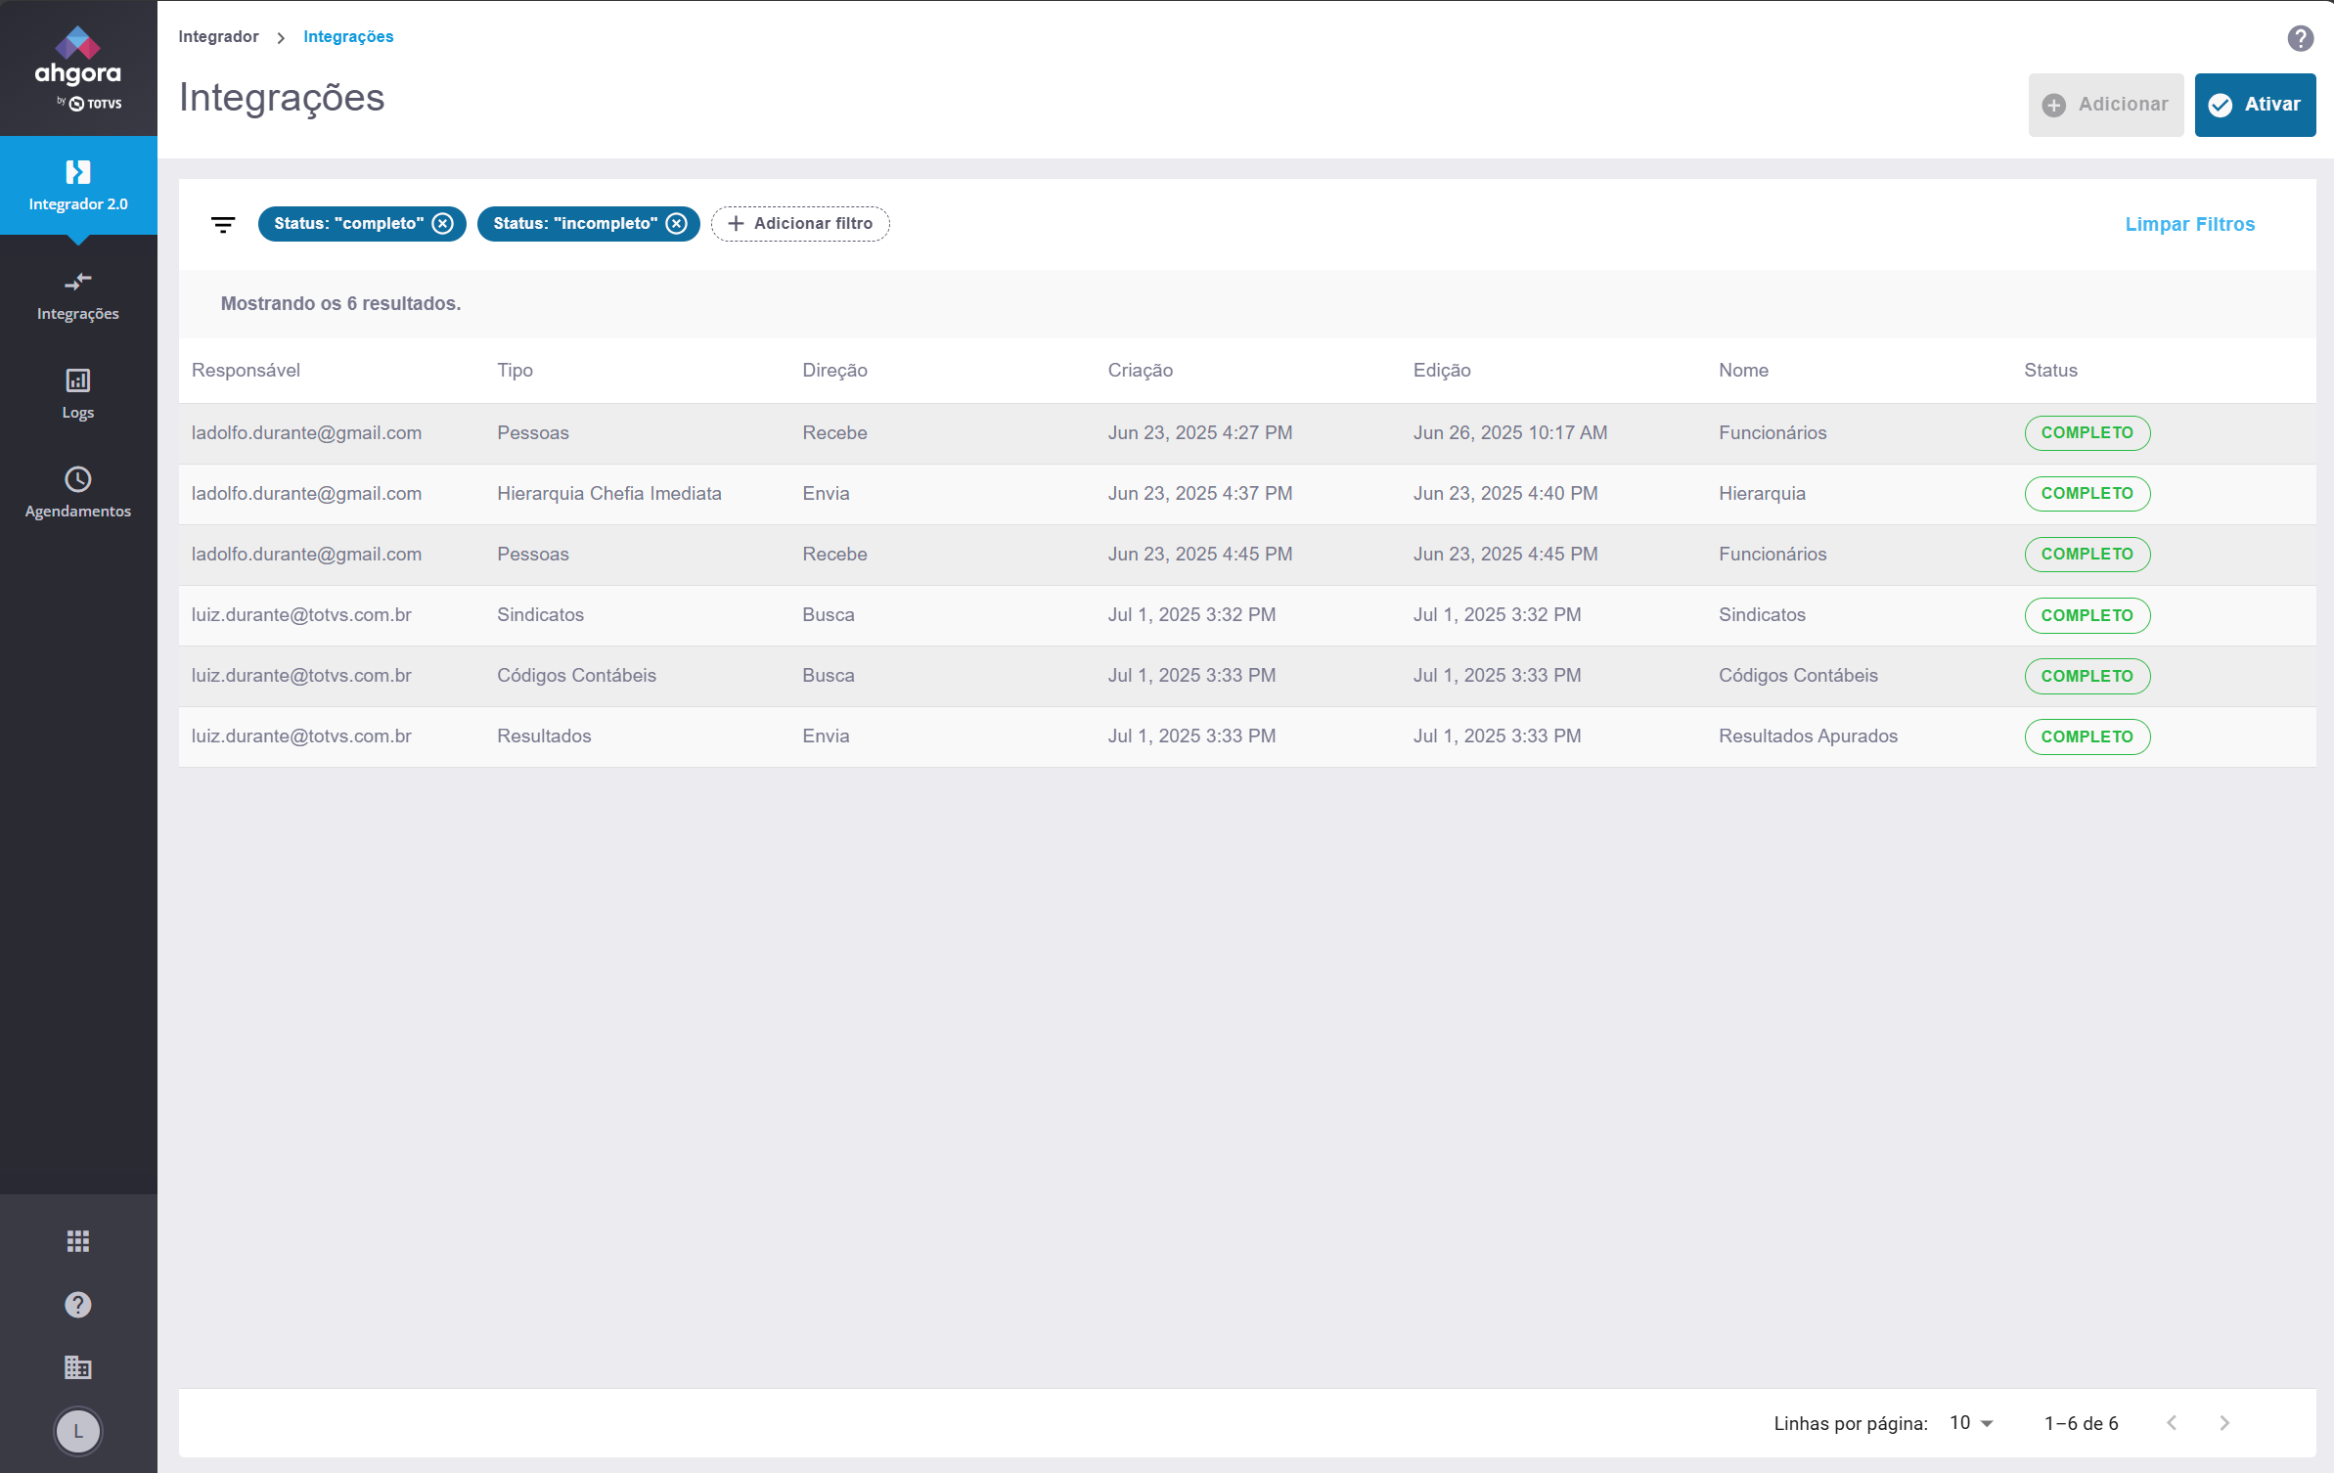Go to Integrações in sidebar
This screenshot has height=1473, width=2334.
click(78, 295)
